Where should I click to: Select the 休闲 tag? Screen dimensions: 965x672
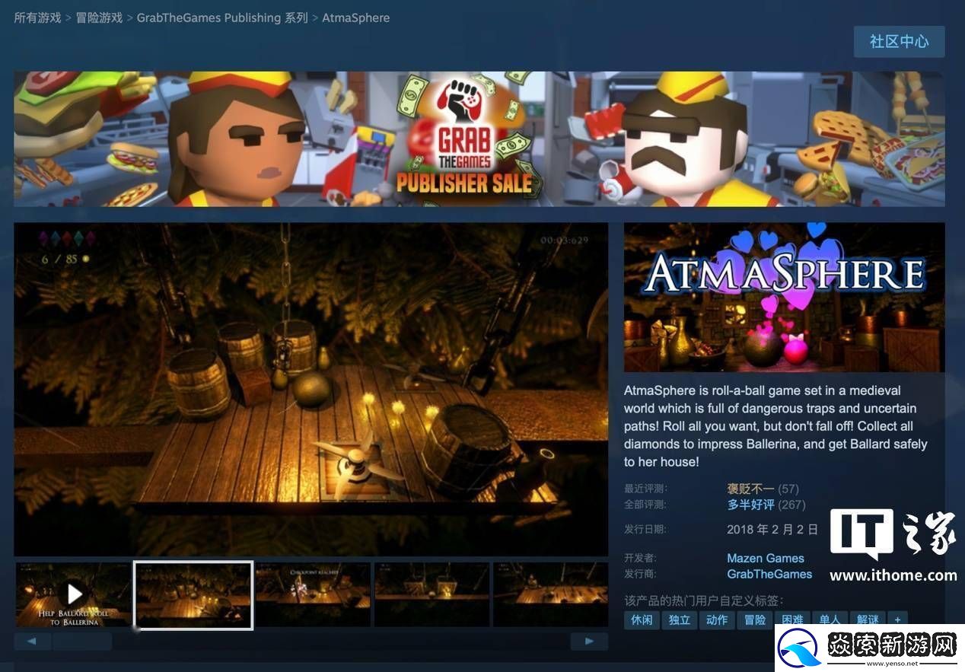coord(642,619)
